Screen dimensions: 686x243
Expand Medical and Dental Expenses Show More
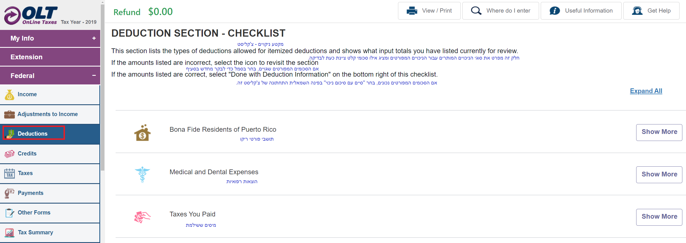point(659,175)
